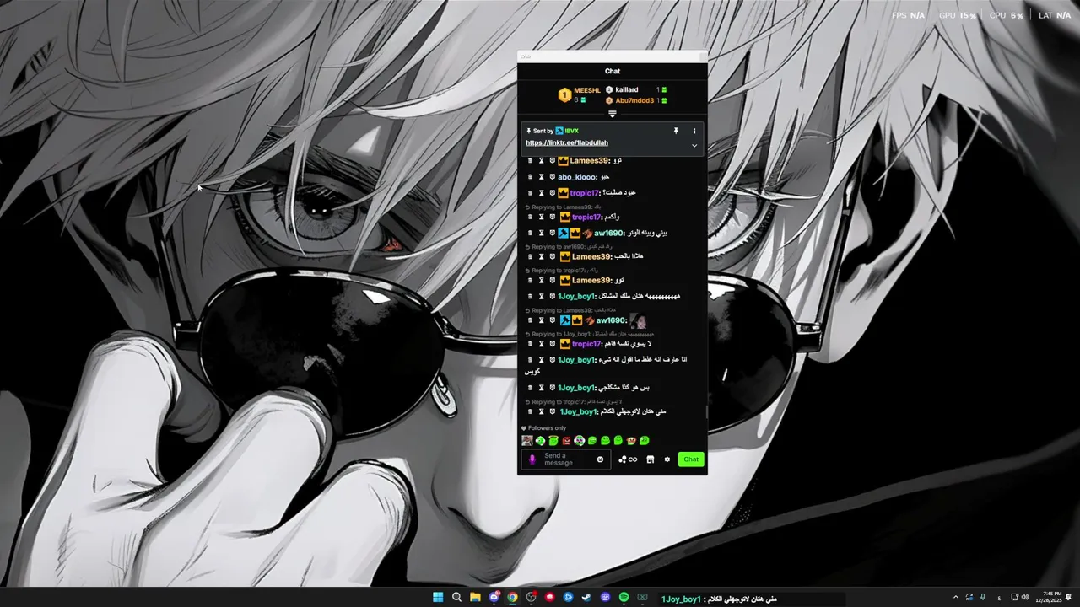Insert the photo face quick emote

[x=527, y=440]
